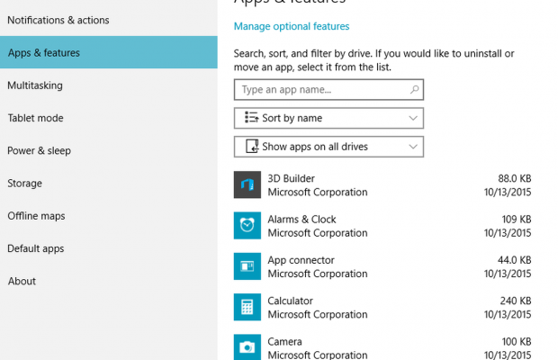This screenshot has height=360, width=558.
Task: Open Notifications & actions settings
Action: [58, 20]
